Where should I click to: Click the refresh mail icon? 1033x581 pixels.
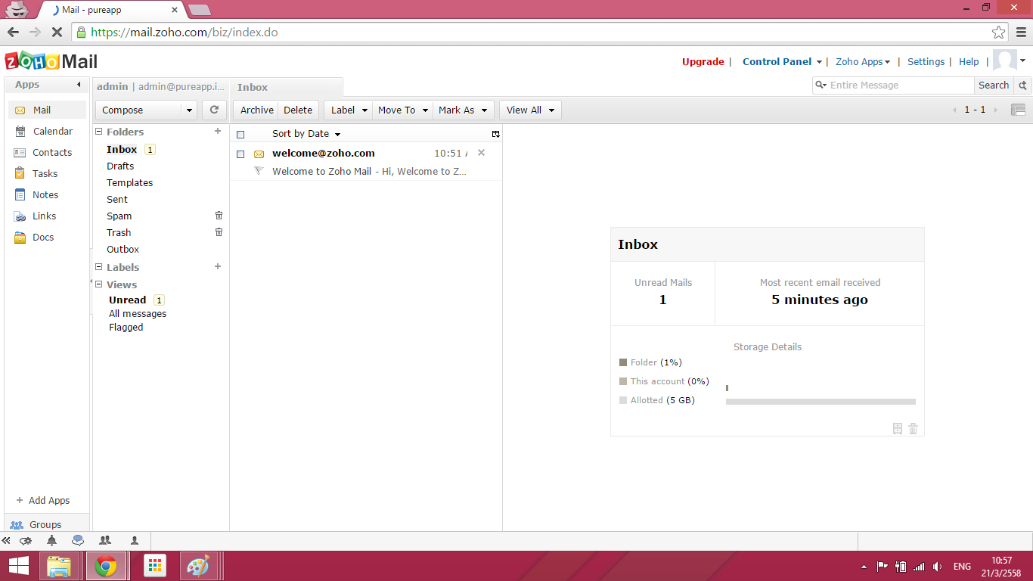pos(214,110)
